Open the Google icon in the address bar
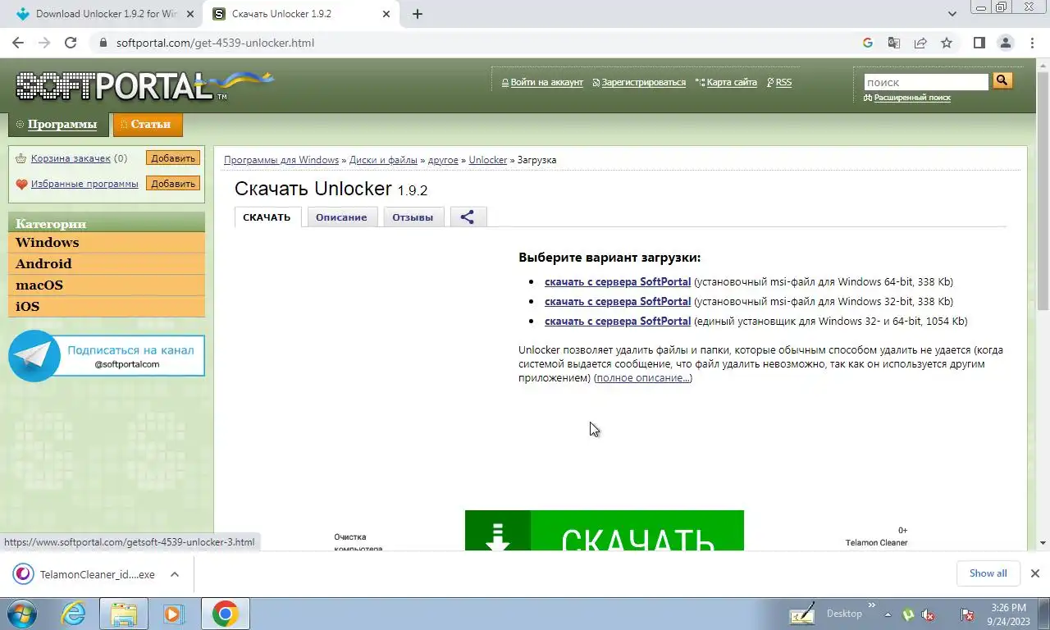This screenshot has width=1050, height=630. pyautogui.click(x=868, y=43)
